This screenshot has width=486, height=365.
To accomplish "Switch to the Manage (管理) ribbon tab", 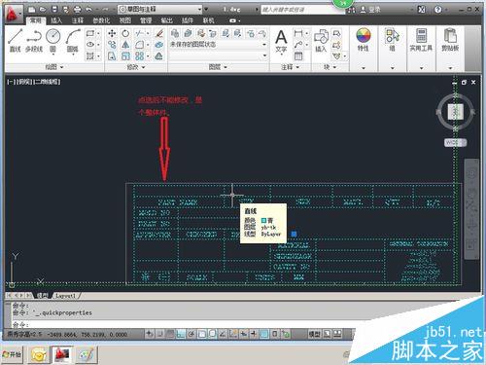I will [x=146, y=20].
